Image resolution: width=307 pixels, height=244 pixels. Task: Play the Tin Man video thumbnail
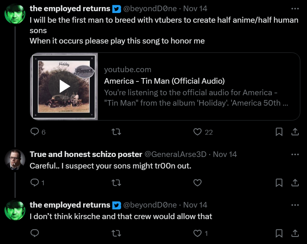click(x=64, y=86)
